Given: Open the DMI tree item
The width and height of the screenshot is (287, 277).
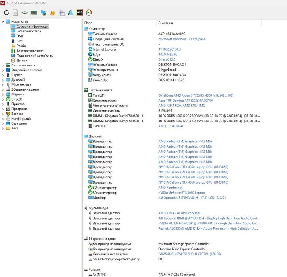Looking at the screenshot, I should [19, 36].
